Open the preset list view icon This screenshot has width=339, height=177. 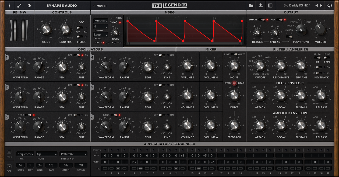click(x=270, y=5)
